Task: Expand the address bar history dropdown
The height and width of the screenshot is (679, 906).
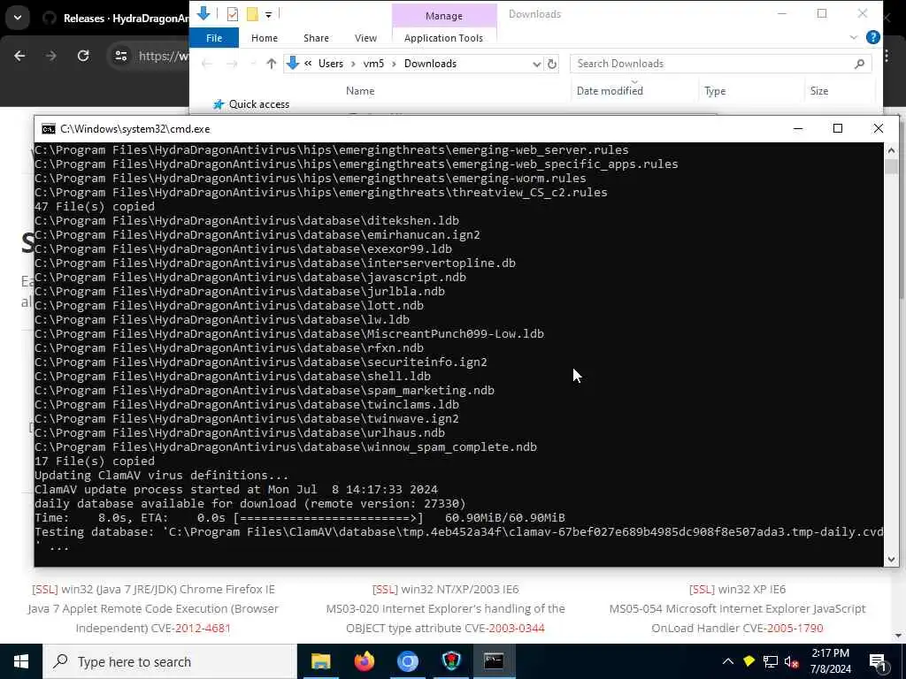Action: (x=536, y=64)
